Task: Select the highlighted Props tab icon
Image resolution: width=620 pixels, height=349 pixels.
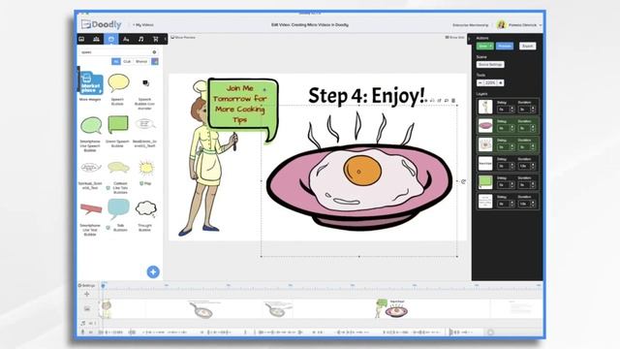Action: tap(111, 39)
